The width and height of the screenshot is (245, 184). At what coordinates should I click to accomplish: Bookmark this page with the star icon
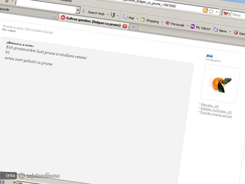click(x=211, y=11)
